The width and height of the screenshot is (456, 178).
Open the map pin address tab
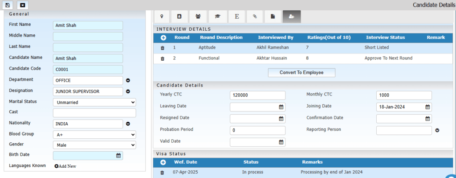[x=161, y=17]
